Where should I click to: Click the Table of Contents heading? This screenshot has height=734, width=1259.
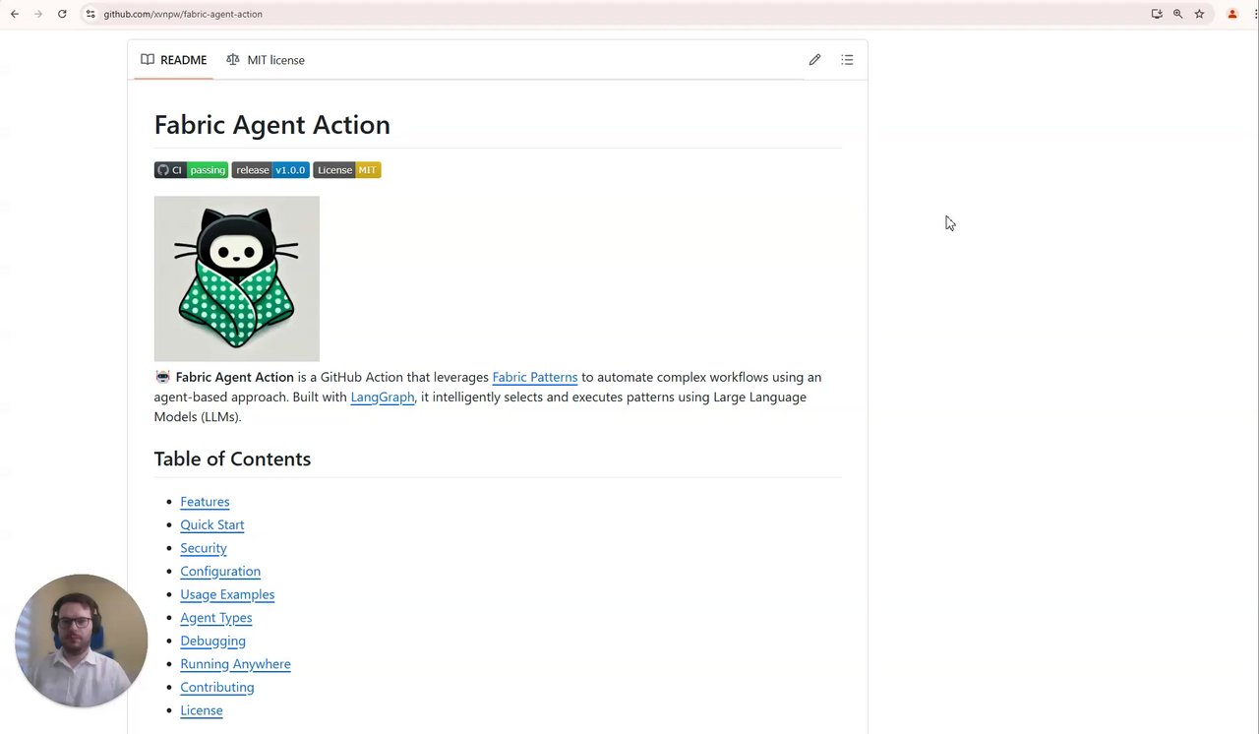(x=232, y=459)
